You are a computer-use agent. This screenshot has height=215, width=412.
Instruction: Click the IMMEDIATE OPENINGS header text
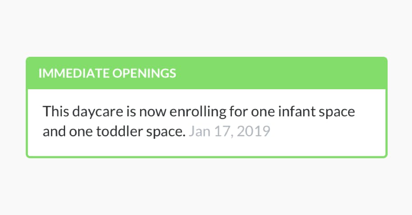coord(107,73)
